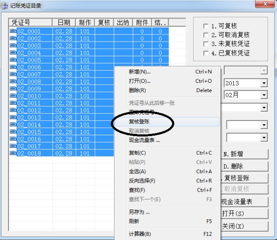Select voucher number 02_0018

(x=29, y=154)
